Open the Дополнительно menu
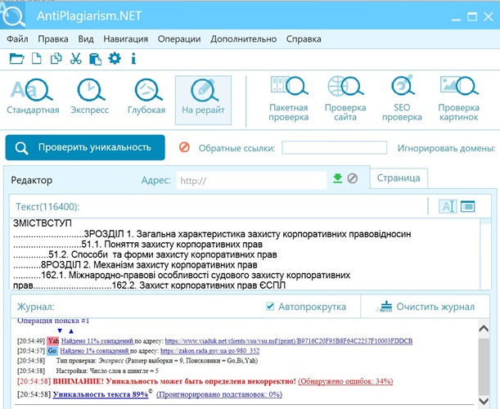The image size is (500, 409). tap(243, 39)
